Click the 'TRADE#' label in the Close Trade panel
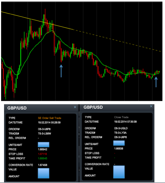This screenshot has height=183, width=165. 90,133
